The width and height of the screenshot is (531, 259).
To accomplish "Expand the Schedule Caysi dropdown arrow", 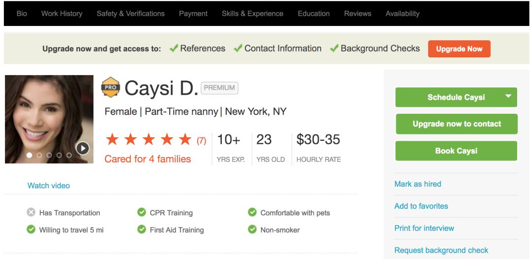I will point(508,97).
